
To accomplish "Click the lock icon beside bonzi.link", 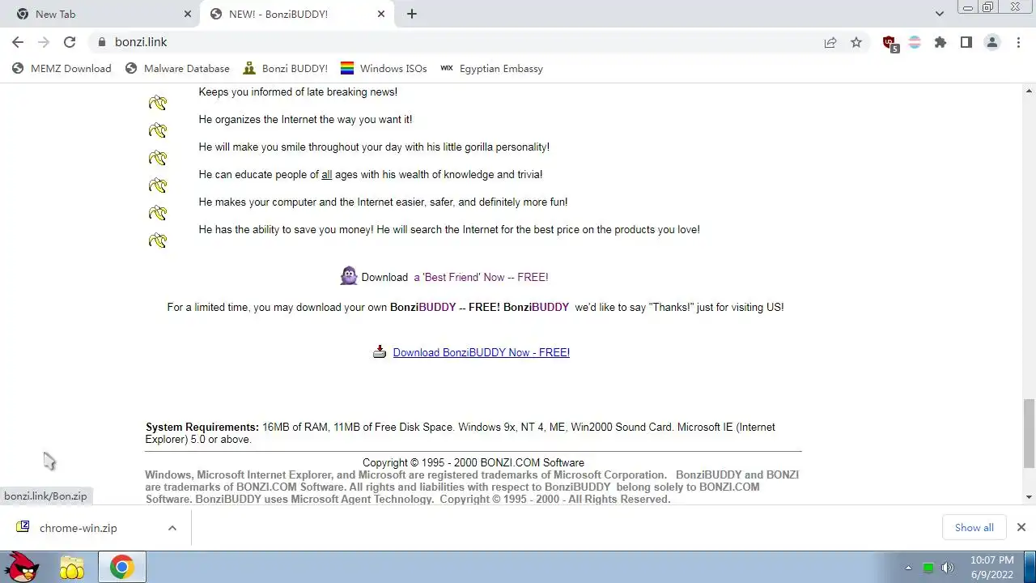I will tap(102, 42).
